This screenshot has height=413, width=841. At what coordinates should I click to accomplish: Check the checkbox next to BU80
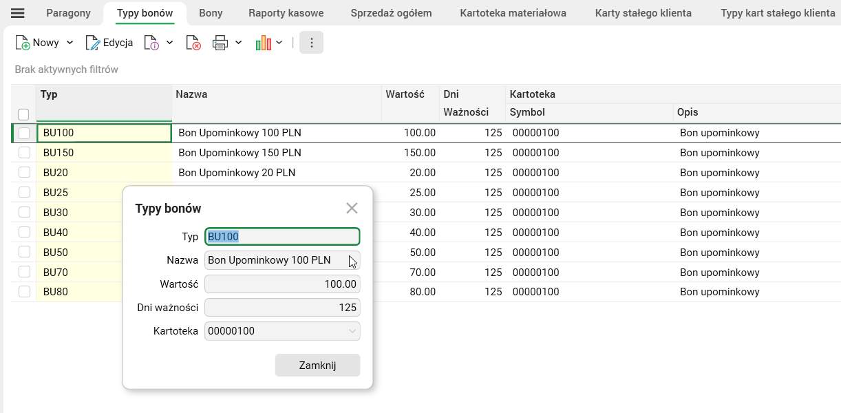click(25, 291)
